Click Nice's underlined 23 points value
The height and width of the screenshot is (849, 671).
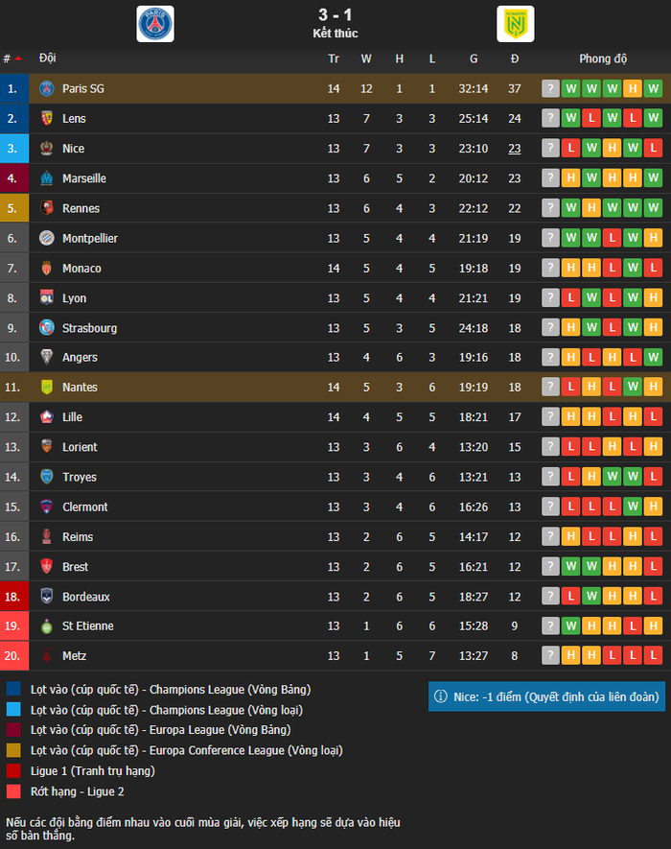[x=515, y=149]
